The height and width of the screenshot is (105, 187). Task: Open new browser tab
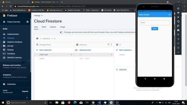62,2
